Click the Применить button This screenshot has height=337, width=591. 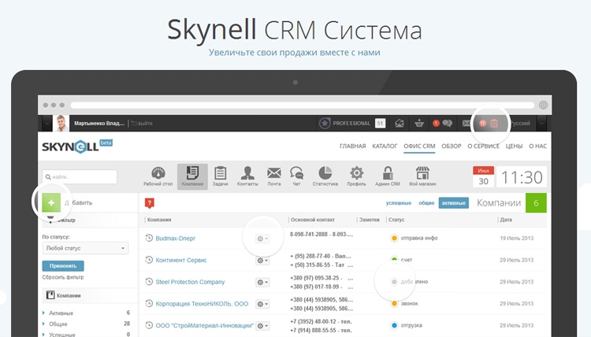63,266
